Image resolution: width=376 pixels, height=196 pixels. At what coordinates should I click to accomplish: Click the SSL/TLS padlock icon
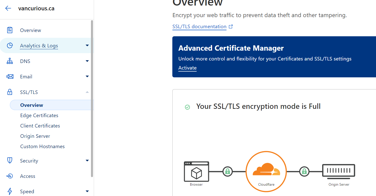pos(10,92)
